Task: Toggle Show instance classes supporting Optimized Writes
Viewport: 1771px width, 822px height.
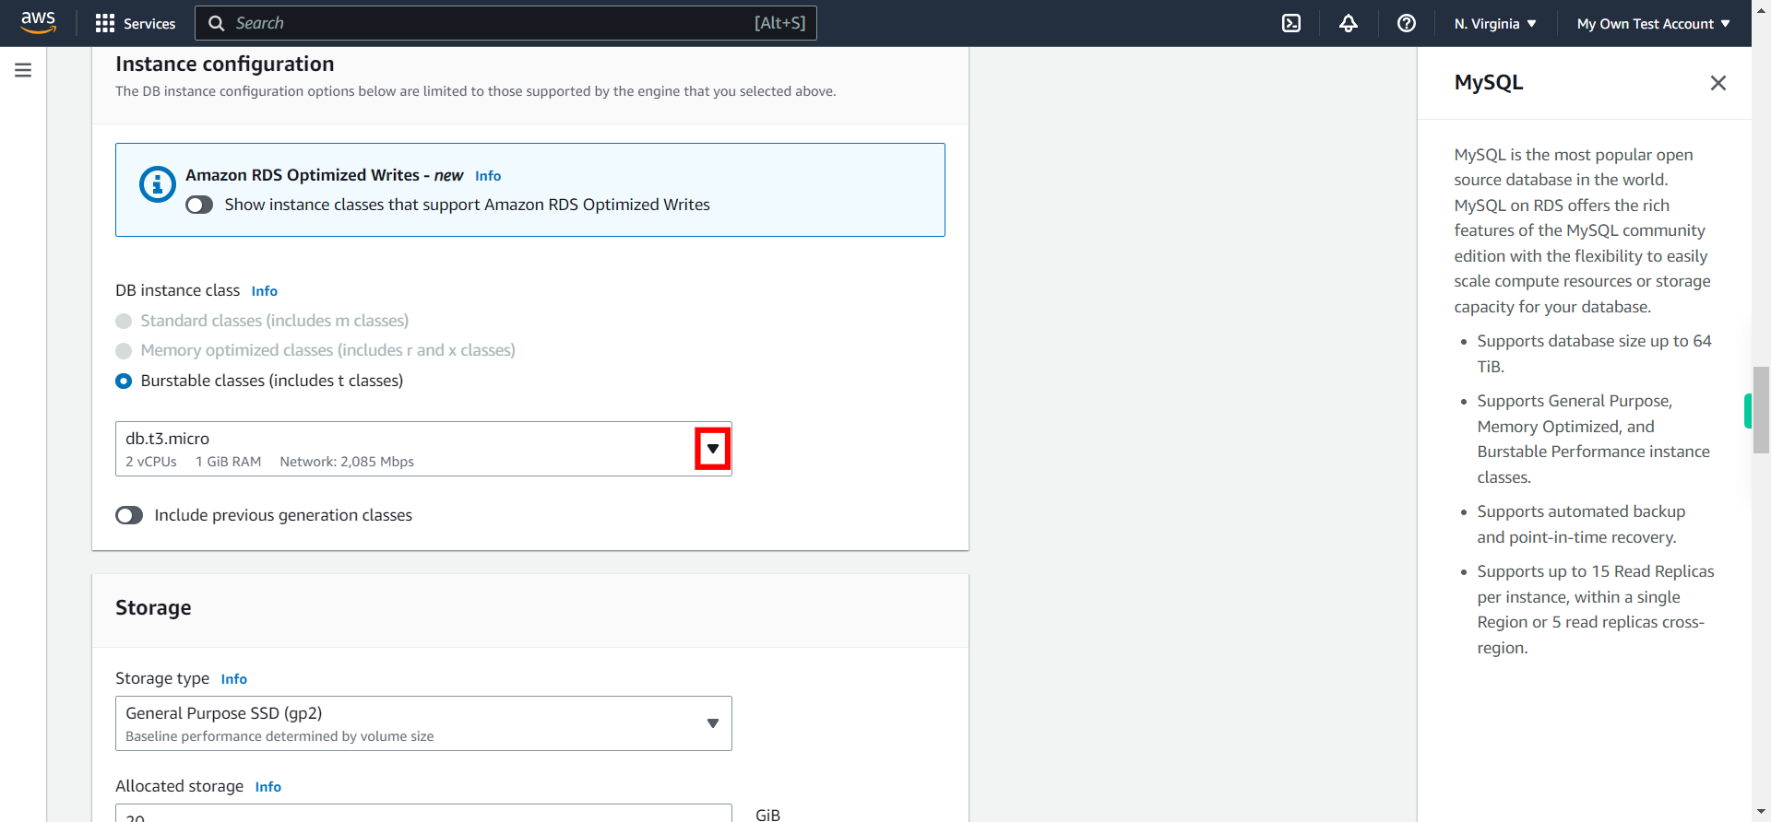Action: [199, 205]
